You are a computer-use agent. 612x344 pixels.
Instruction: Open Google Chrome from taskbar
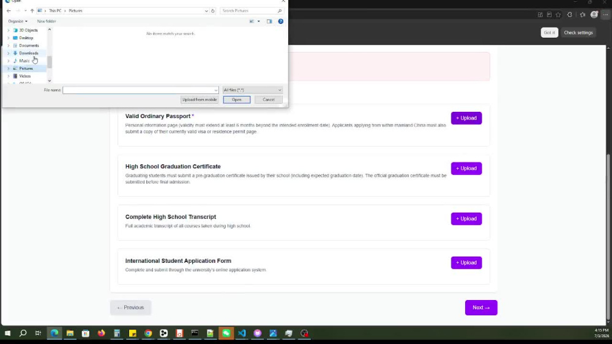[148, 333]
